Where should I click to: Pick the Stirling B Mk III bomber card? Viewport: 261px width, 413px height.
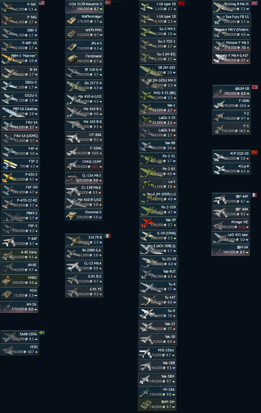click(231, 7)
